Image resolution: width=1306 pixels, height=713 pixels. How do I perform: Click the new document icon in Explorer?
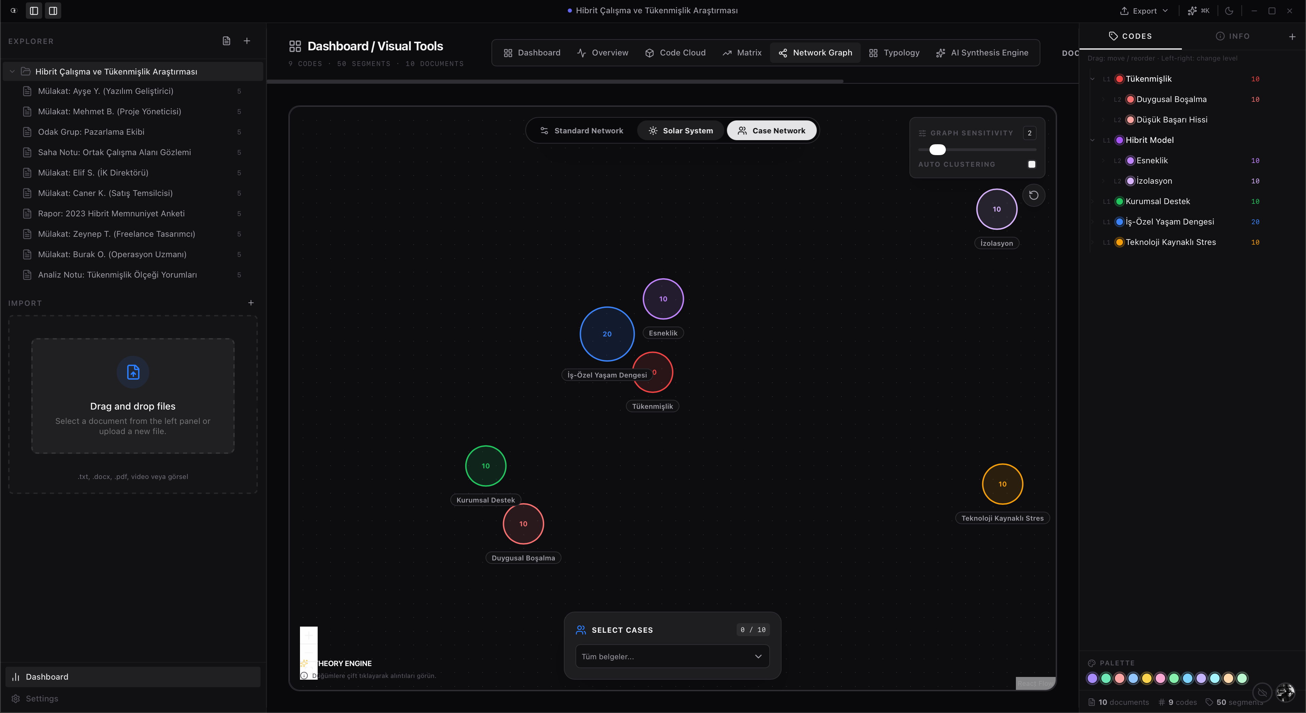coord(227,40)
